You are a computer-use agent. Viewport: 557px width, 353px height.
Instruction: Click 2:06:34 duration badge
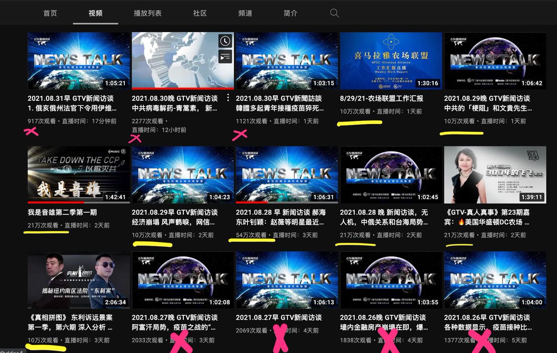[x=115, y=302]
